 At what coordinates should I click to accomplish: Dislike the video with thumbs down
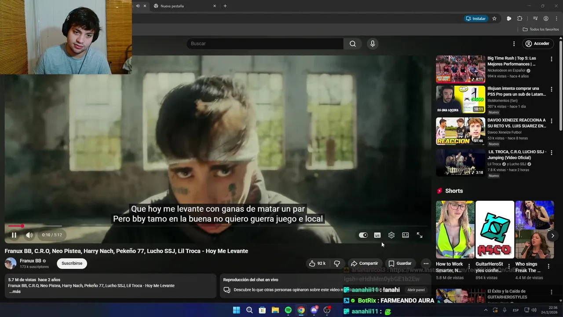[x=337, y=263]
